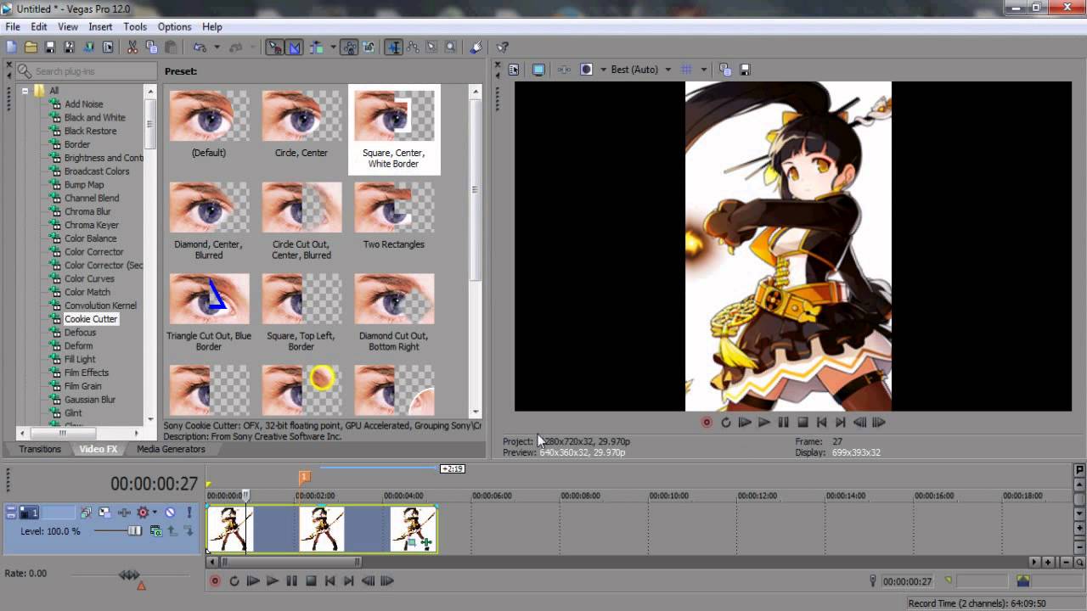Click the orange timeline marker flag
Viewport: 1087px width, 611px height.
(x=304, y=478)
